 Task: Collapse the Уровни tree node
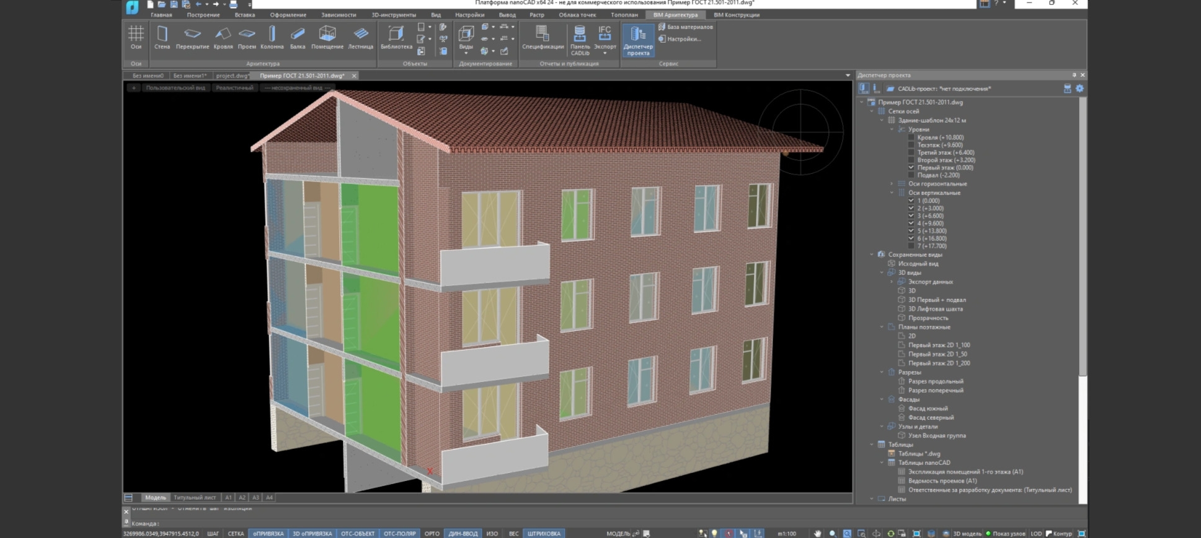892,129
